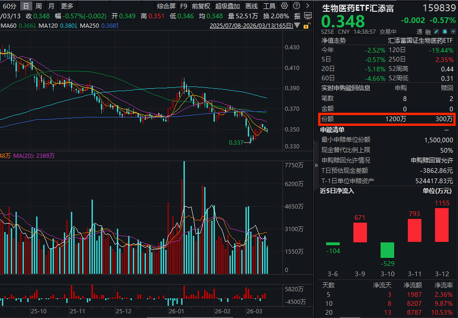
Task: Open the 更多 period dropdown
Action: [x=67, y=6]
